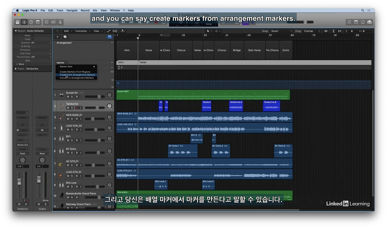This screenshot has width=387, height=228.
Task: Open Smart Controls dial icon
Action: coord(47,22)
